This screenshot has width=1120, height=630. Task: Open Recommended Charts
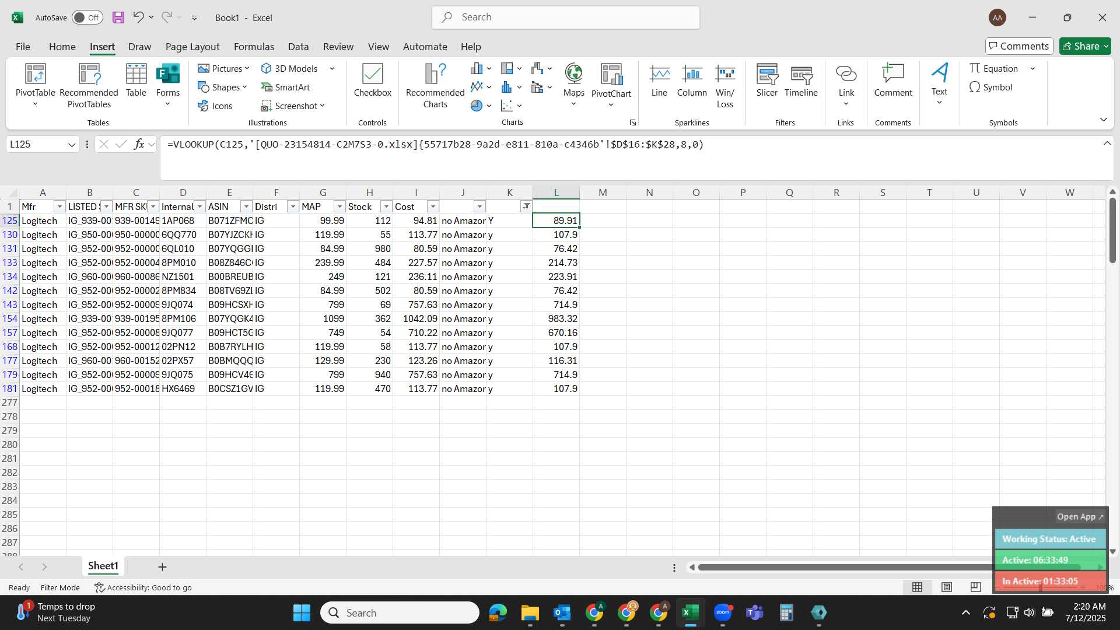click(x=435, y=86)
